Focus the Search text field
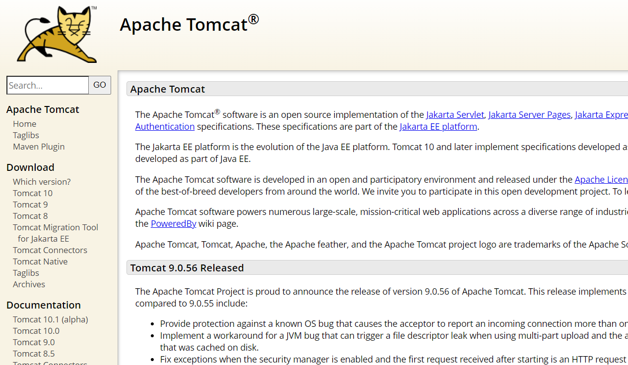Screen dimensions: 628x365 (48, 85)
